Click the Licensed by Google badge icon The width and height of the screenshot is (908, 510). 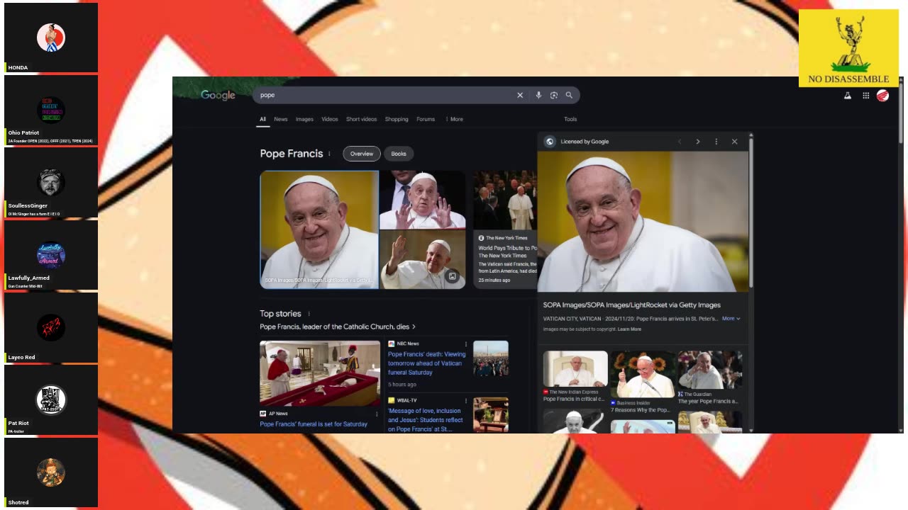coord(549,142)
